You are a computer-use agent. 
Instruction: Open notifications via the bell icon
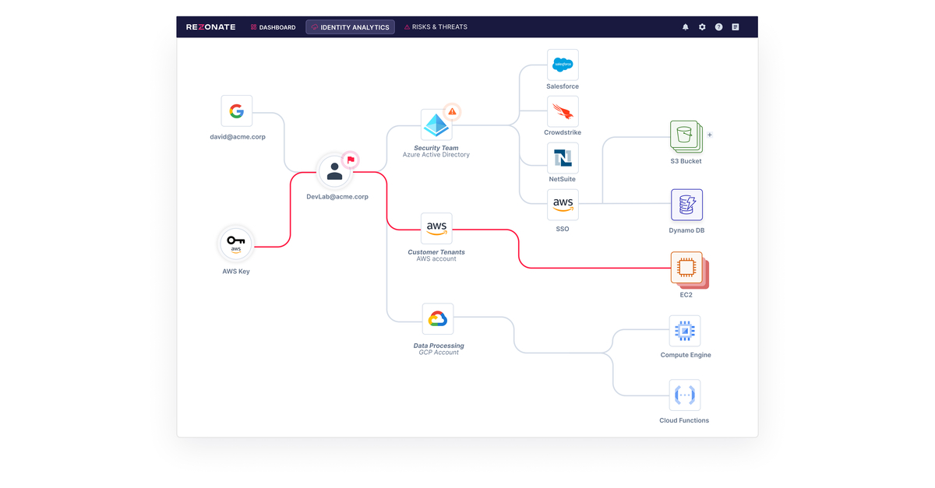(x=685, y=26)
